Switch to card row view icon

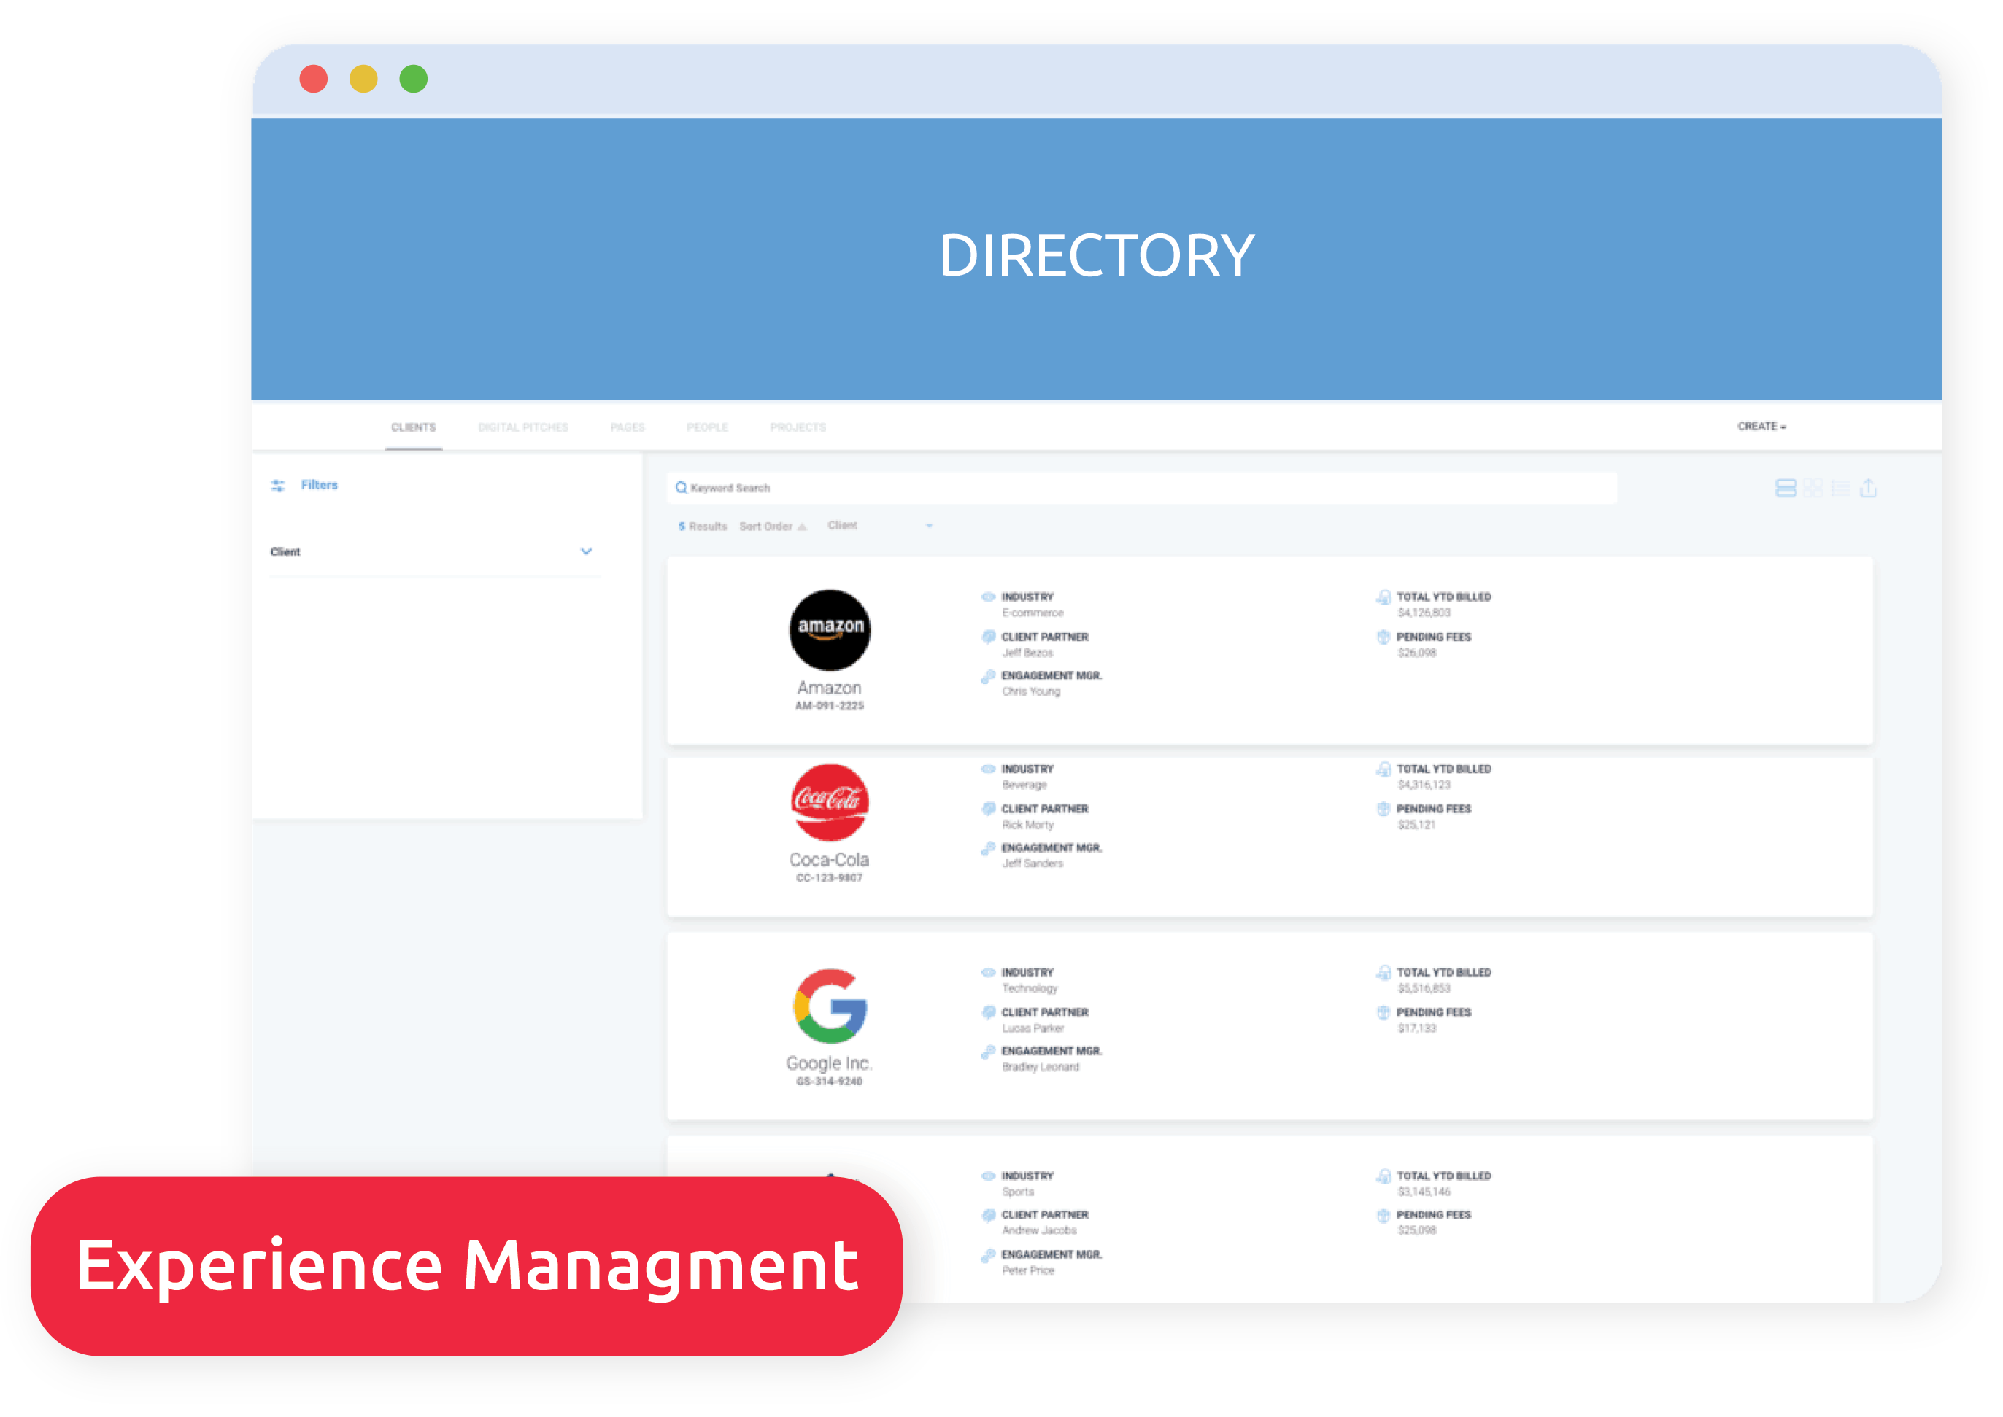(x=1786, y=488)
